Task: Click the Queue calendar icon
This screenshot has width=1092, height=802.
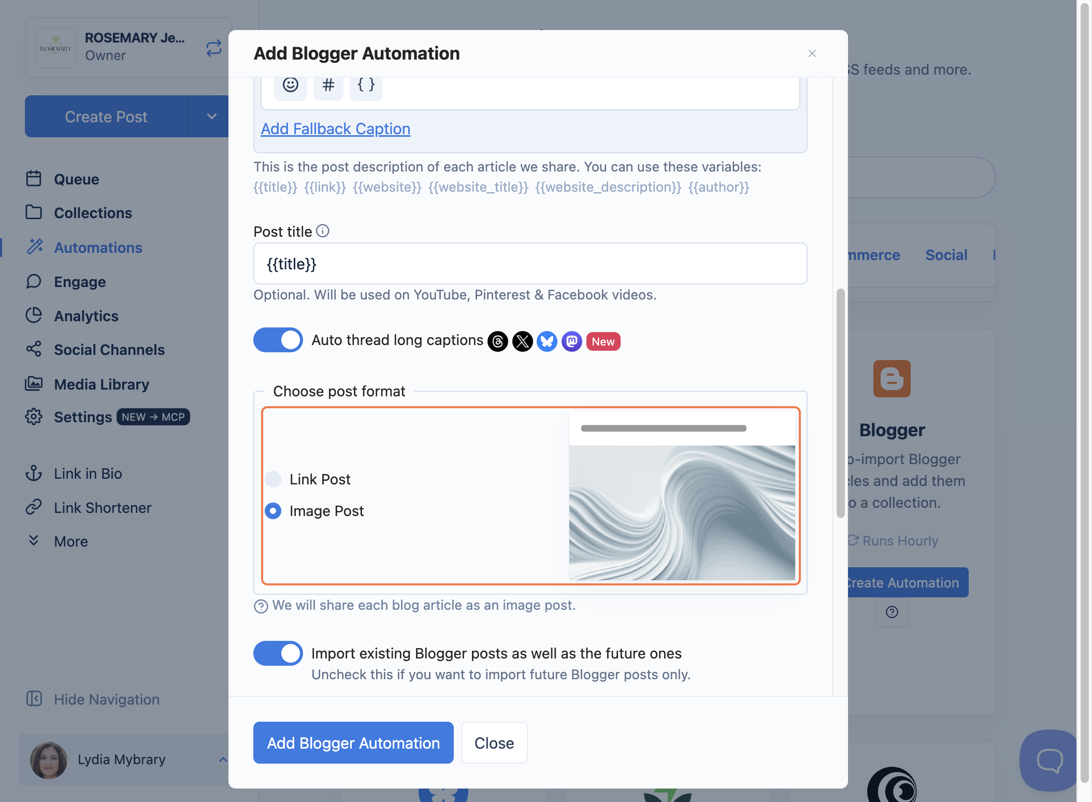Action: pos(34,179)
